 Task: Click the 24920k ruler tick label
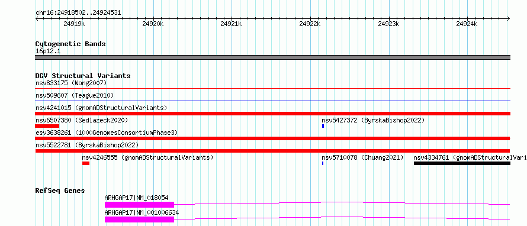tap(153, 24)
